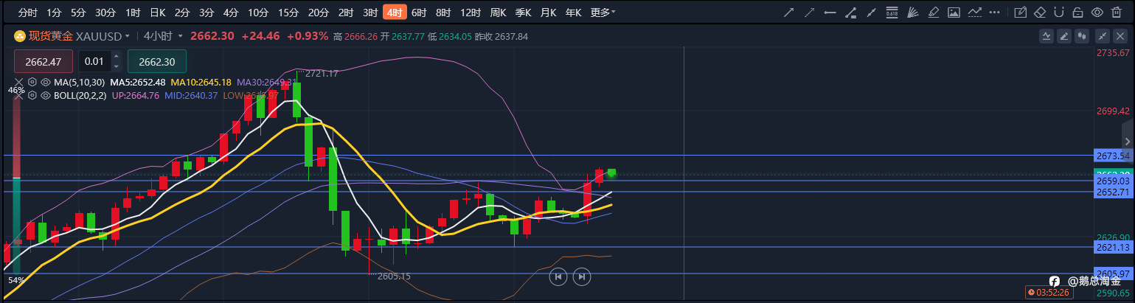Open the drawing pencil button
The width and height of the screenshot is (1135, 303).
point(1064,35)
